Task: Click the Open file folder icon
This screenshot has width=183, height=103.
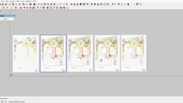Action: click(x=3, y=4)
